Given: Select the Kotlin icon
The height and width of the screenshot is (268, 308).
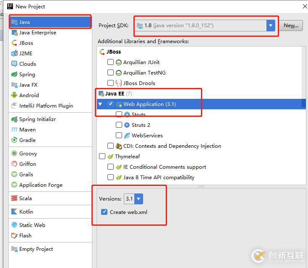Looking at the screenshot, I should tap(14, 211).
